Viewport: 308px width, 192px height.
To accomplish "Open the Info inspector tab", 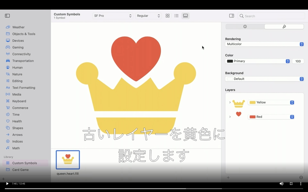I will (x=245, y=27).
